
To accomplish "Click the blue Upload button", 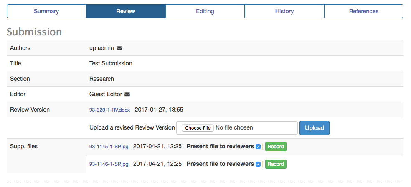I will click(314, 128).
